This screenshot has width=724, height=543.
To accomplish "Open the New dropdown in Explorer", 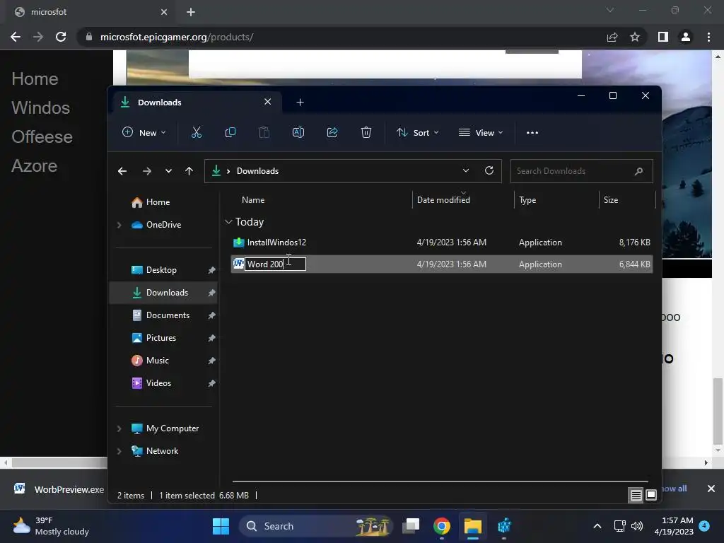I will pyautogui.click(x=144, y=132).
